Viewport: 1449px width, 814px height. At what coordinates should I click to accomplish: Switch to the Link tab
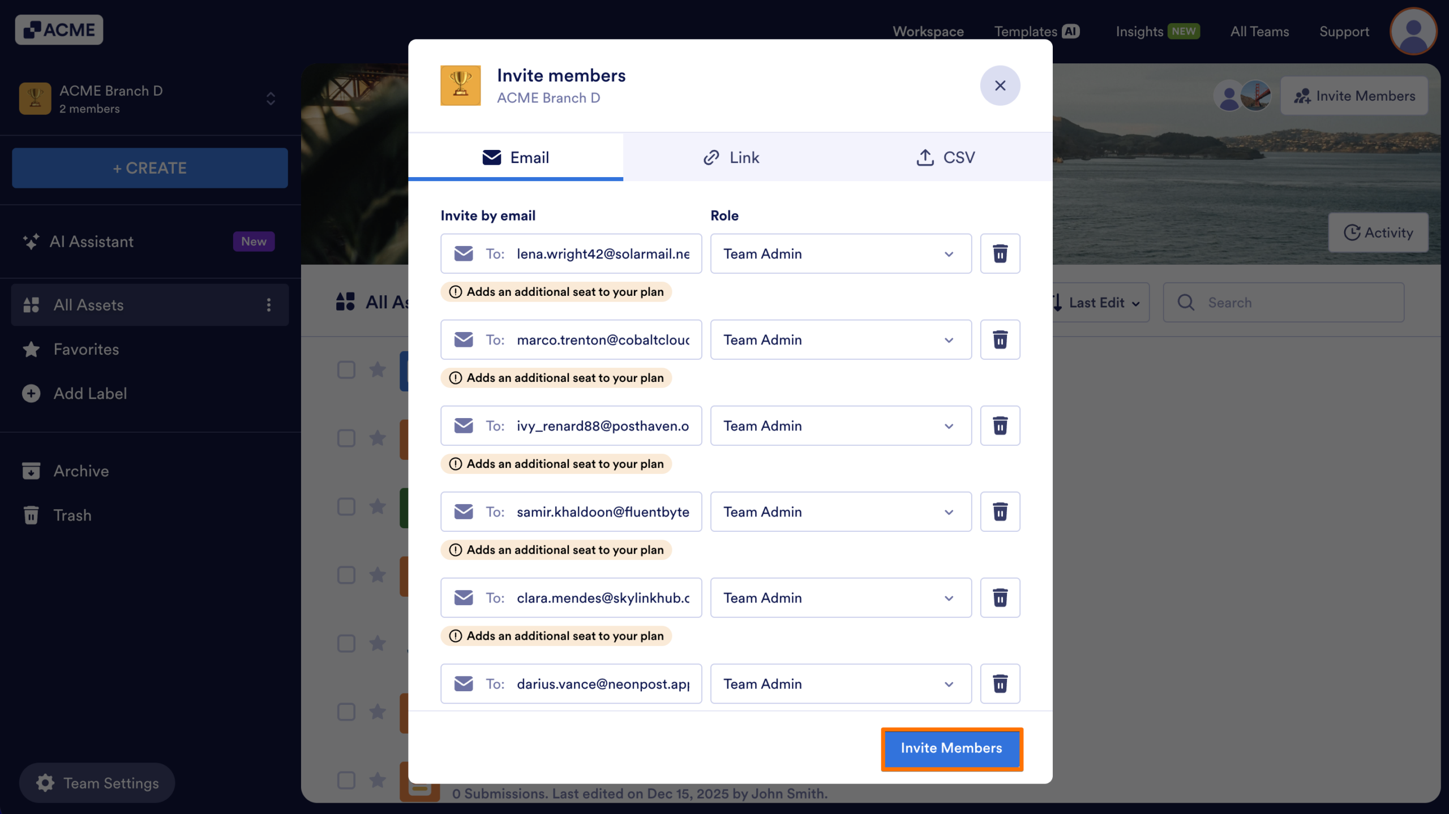[731, 157]
